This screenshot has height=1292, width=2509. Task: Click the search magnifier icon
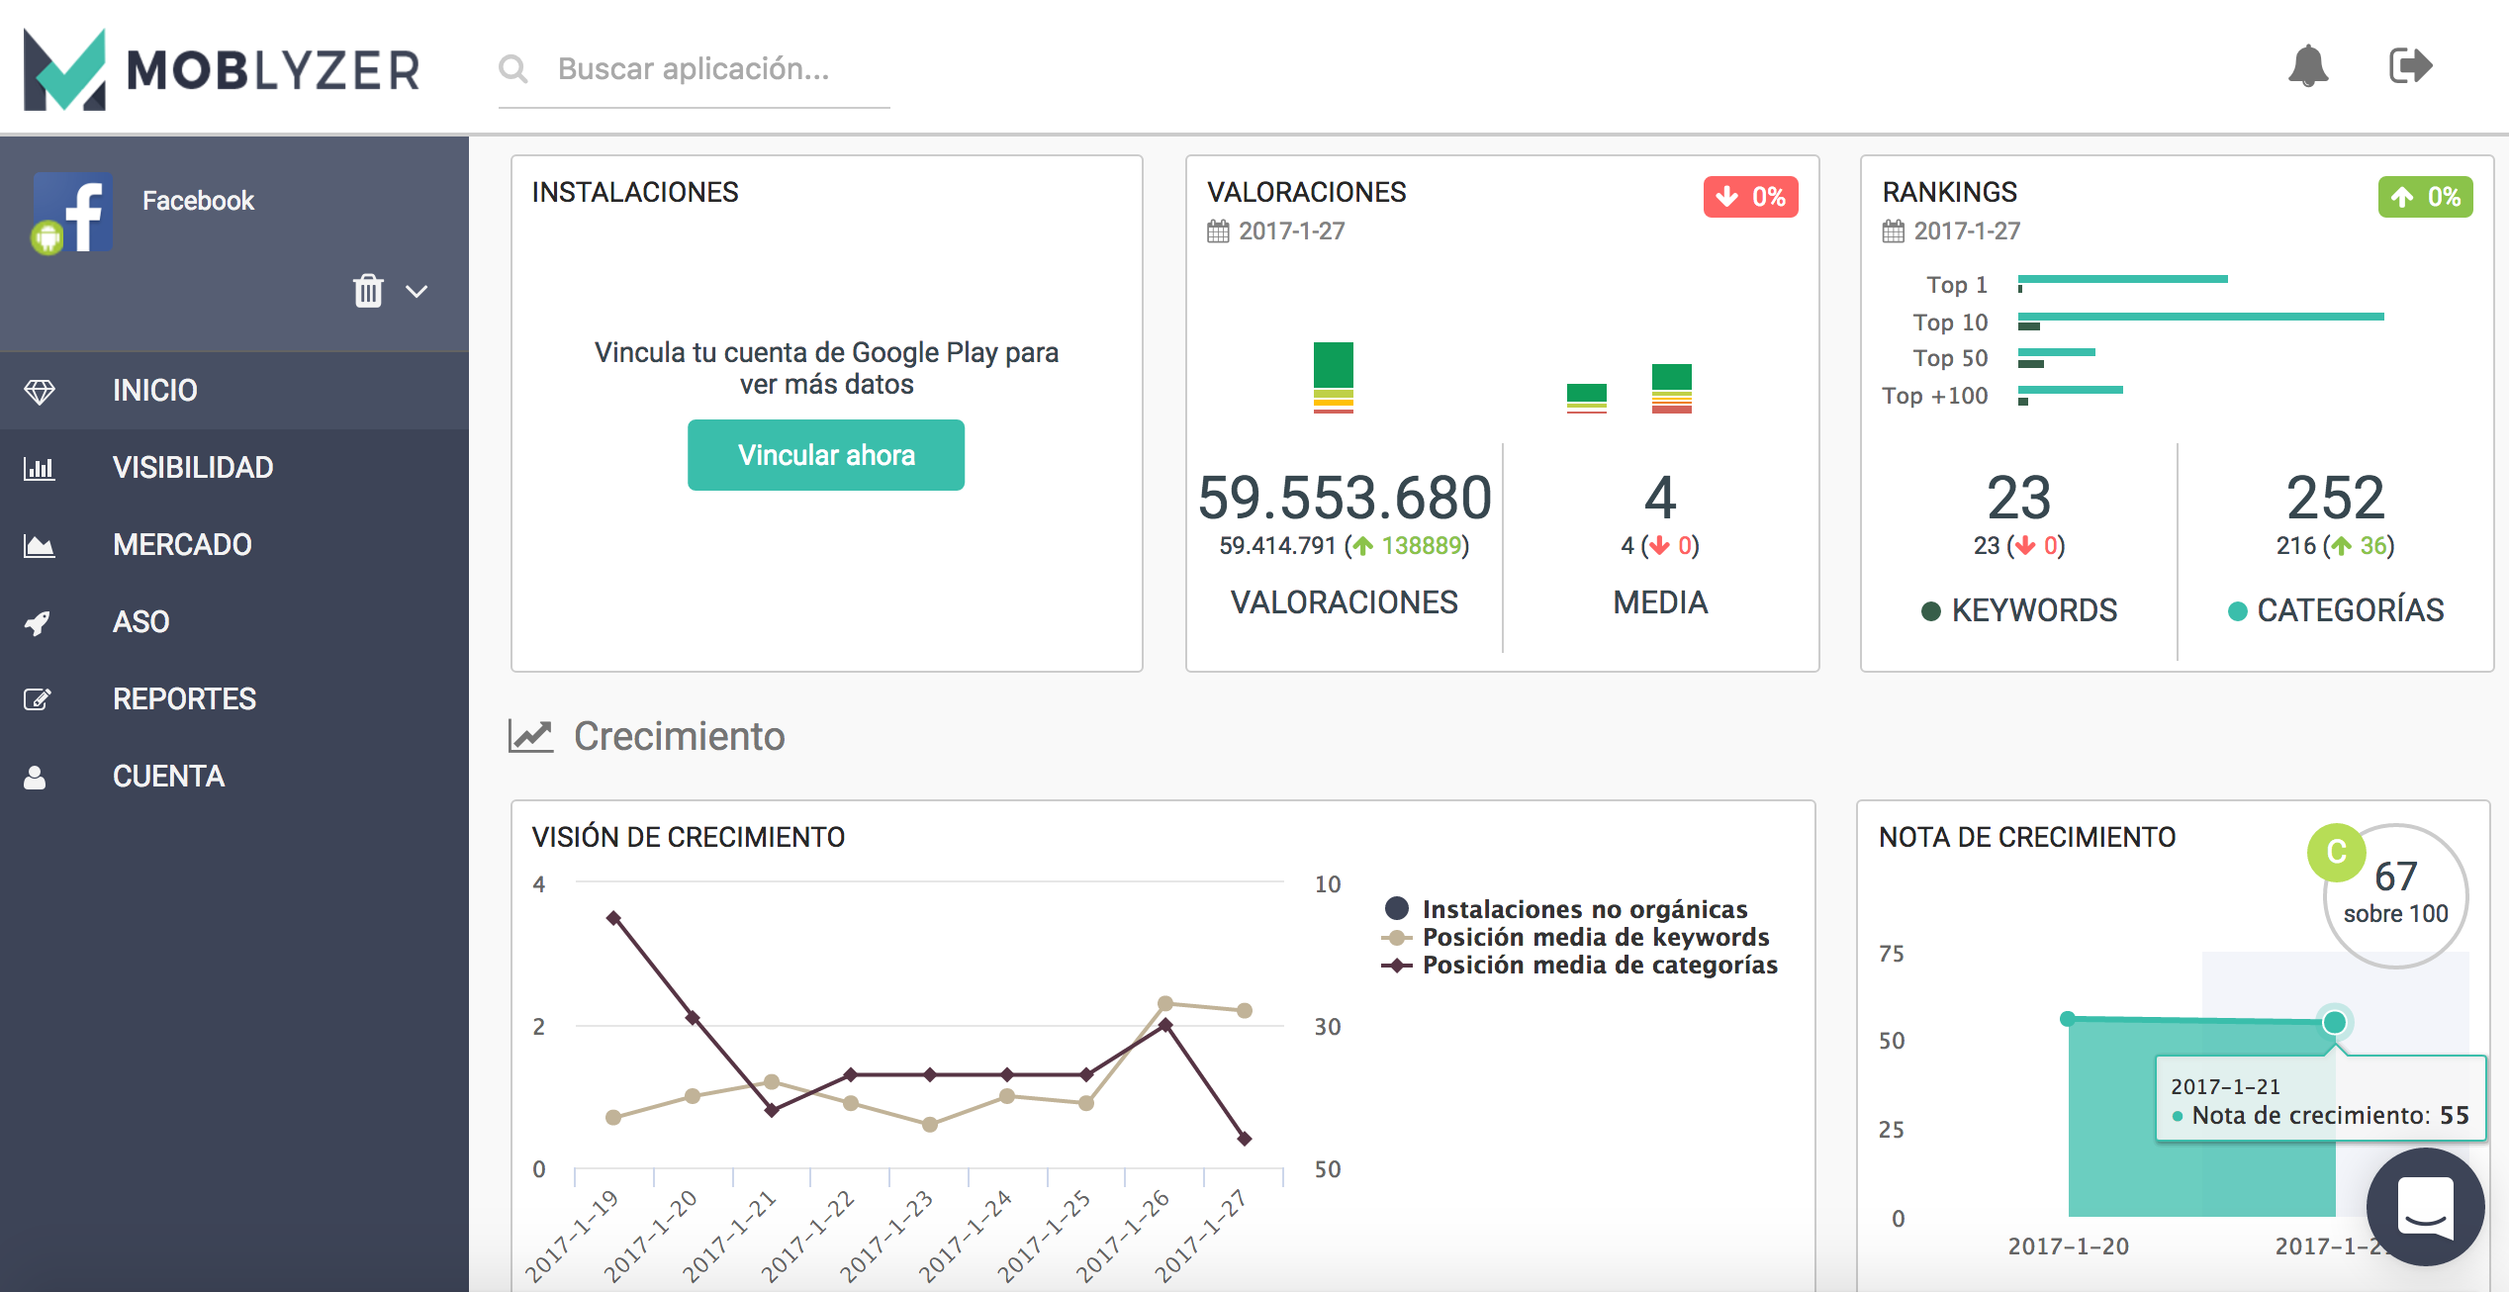513,69
